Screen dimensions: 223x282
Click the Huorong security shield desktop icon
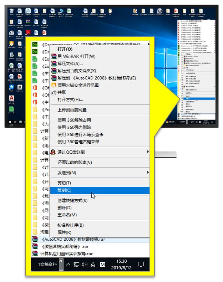pyautogui.click(x=11, y=43)
